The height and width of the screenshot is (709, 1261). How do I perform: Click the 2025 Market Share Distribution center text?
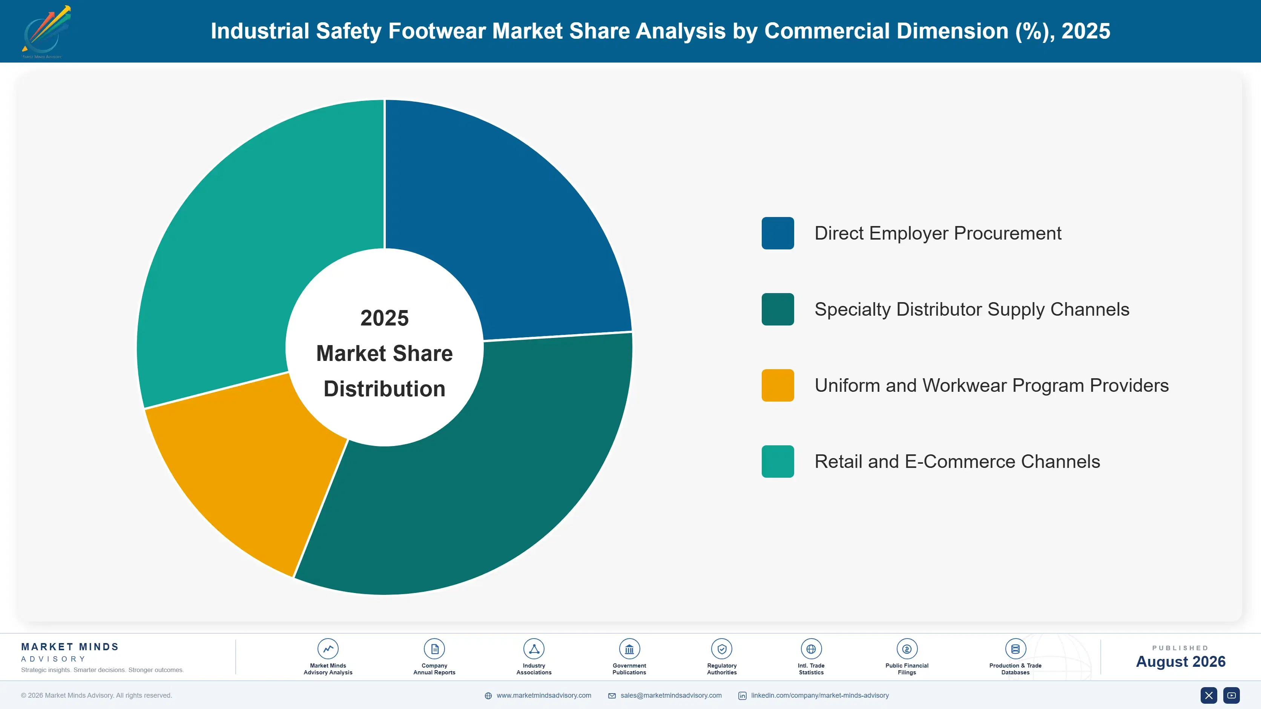385,353
